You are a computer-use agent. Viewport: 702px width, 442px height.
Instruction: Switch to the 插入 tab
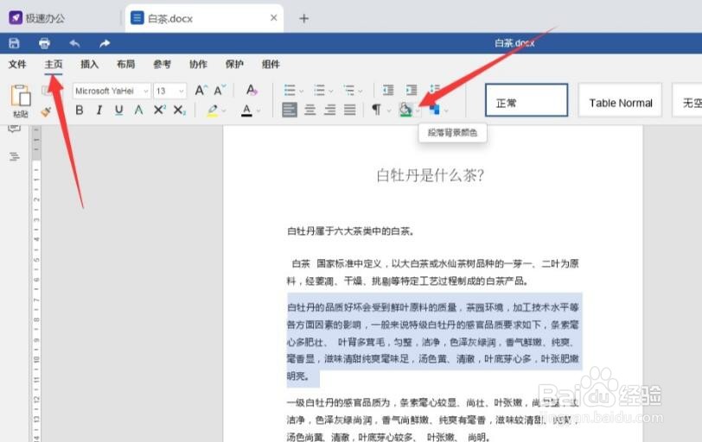click(89, 65)
